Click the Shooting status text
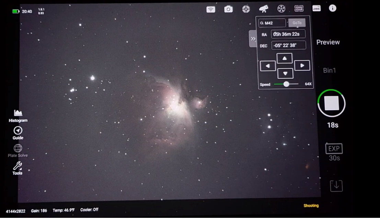380x224 pixels. click(x=311, y=206)
